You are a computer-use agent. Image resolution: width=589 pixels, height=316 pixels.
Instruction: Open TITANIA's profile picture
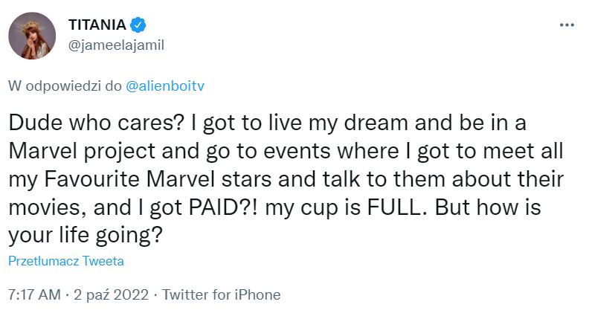tap(32, 36)
